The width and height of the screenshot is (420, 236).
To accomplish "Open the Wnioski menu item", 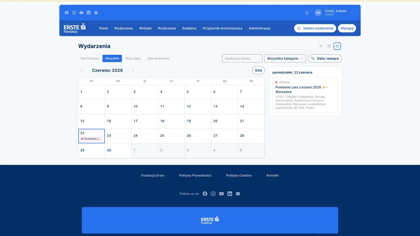I will (x=145, y=28).
